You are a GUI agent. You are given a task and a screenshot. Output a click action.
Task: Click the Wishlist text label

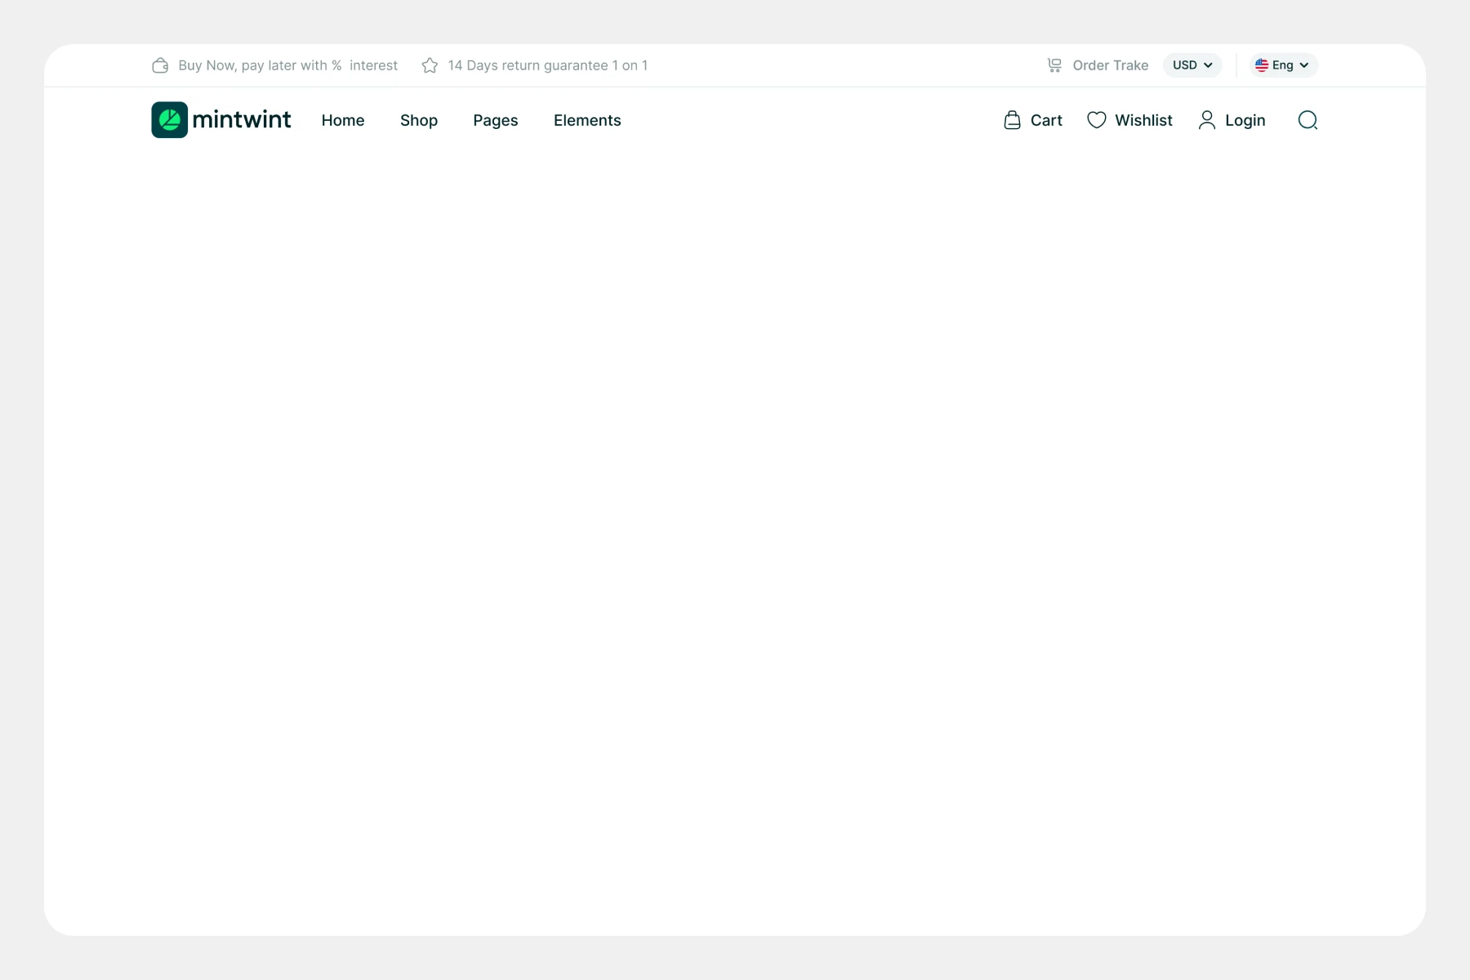(1143, 120)
